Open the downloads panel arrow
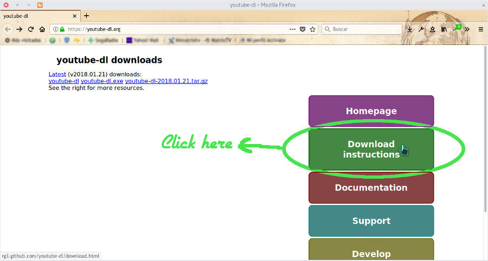Screen dimensions: 488x261 [410, 29]
